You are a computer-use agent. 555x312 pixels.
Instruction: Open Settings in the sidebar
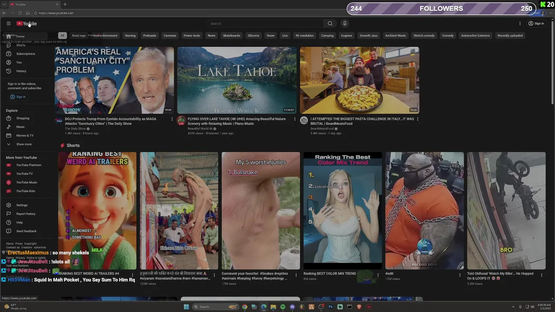coord(22,205)
